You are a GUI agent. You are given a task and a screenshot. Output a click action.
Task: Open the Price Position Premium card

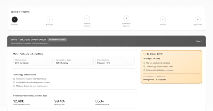point(115,61)
